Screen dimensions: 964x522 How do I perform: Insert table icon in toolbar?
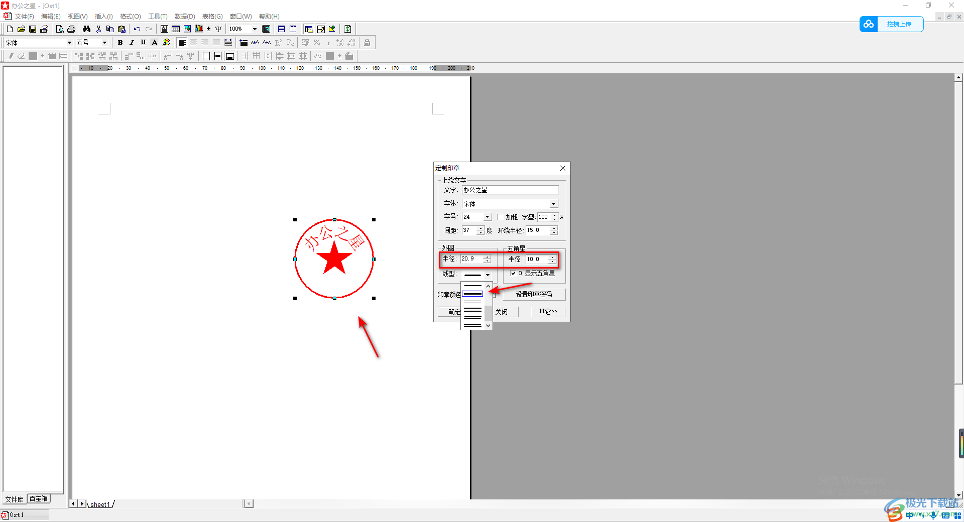(176, 29)
